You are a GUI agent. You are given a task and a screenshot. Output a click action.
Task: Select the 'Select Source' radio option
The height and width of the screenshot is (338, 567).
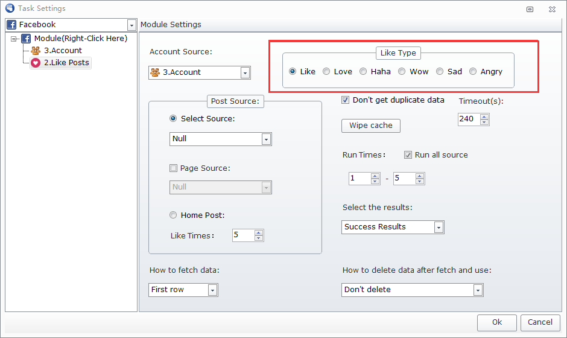(173, 118)
